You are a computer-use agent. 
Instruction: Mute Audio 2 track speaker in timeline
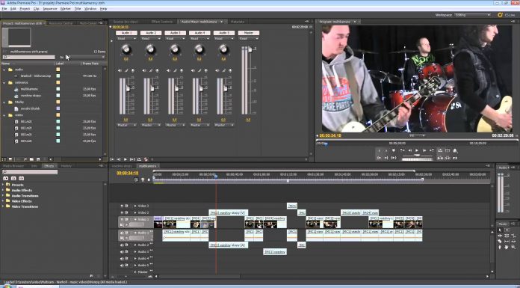(122, 245)
